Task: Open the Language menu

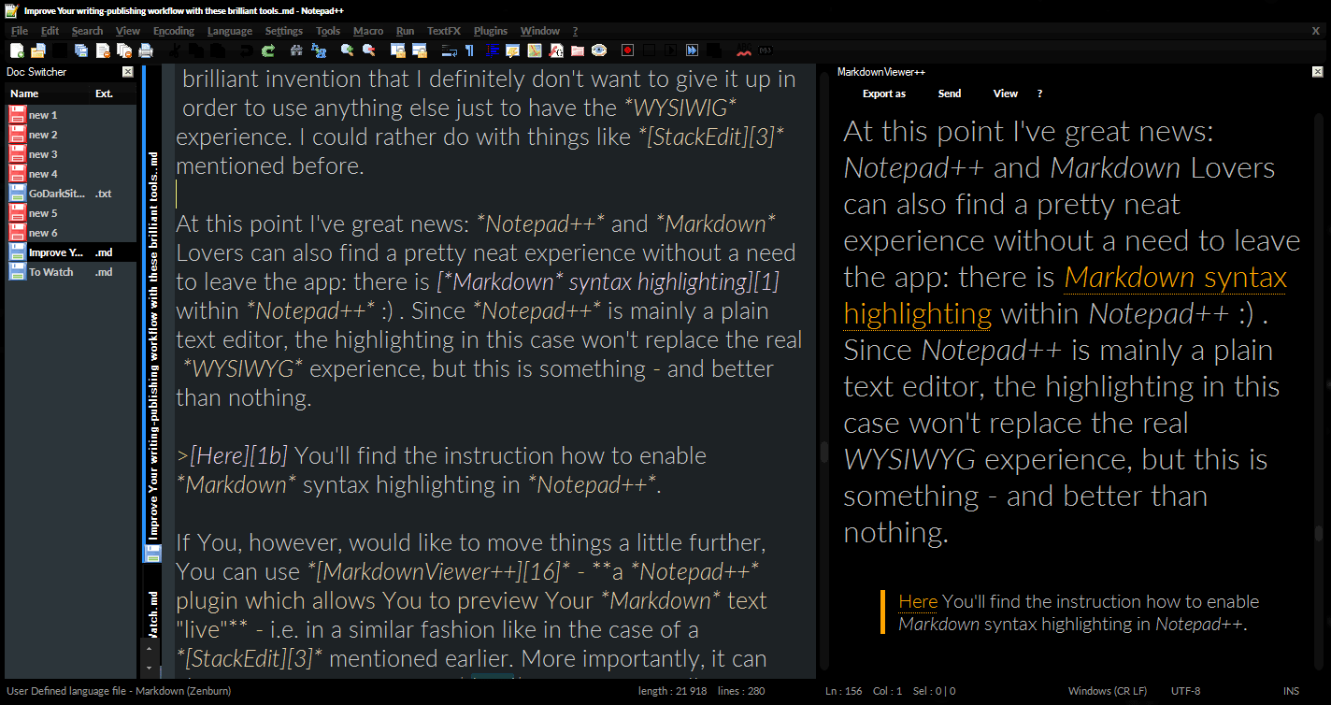Action: [x=229, y=30]
